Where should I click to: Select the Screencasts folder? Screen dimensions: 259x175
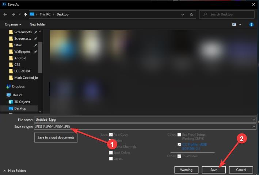[x=22, y=39]
